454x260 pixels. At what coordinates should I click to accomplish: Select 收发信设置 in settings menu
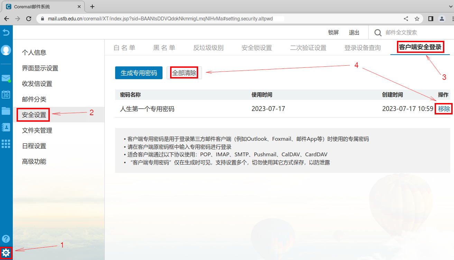pyautogui.click(x=37, y=84)
